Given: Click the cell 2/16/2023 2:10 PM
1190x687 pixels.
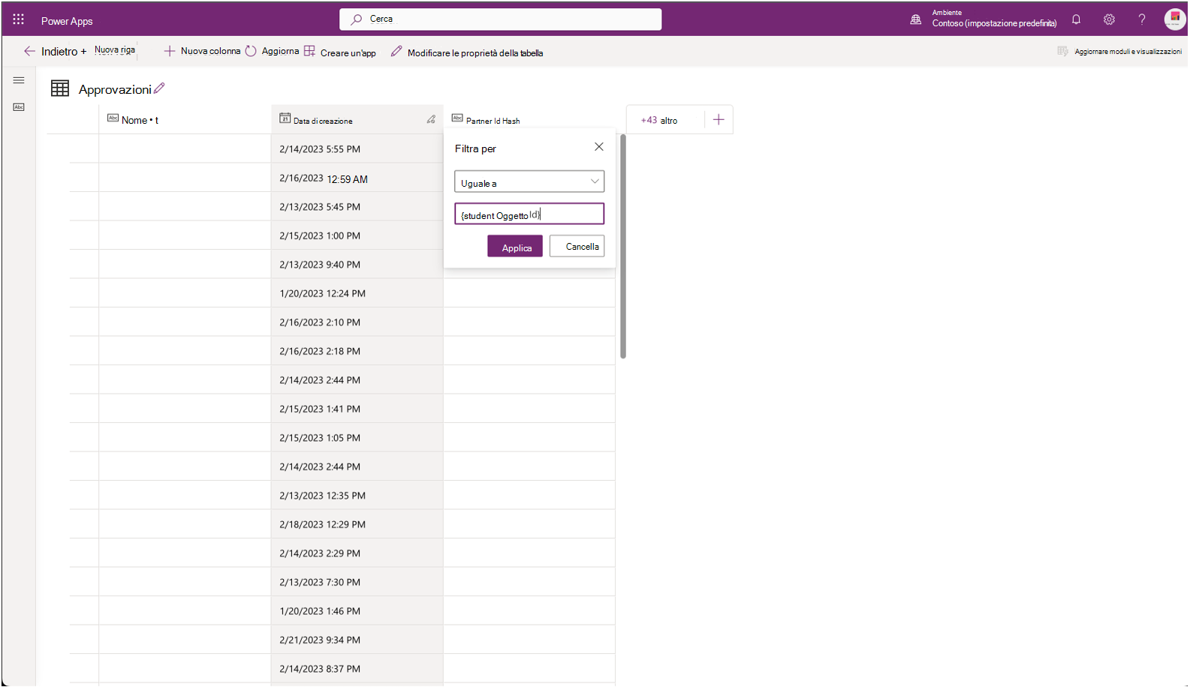Looking at the screenshot, I should coord(357,322).
